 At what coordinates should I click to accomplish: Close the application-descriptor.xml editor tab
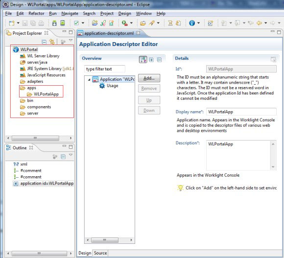click(138, 33)
